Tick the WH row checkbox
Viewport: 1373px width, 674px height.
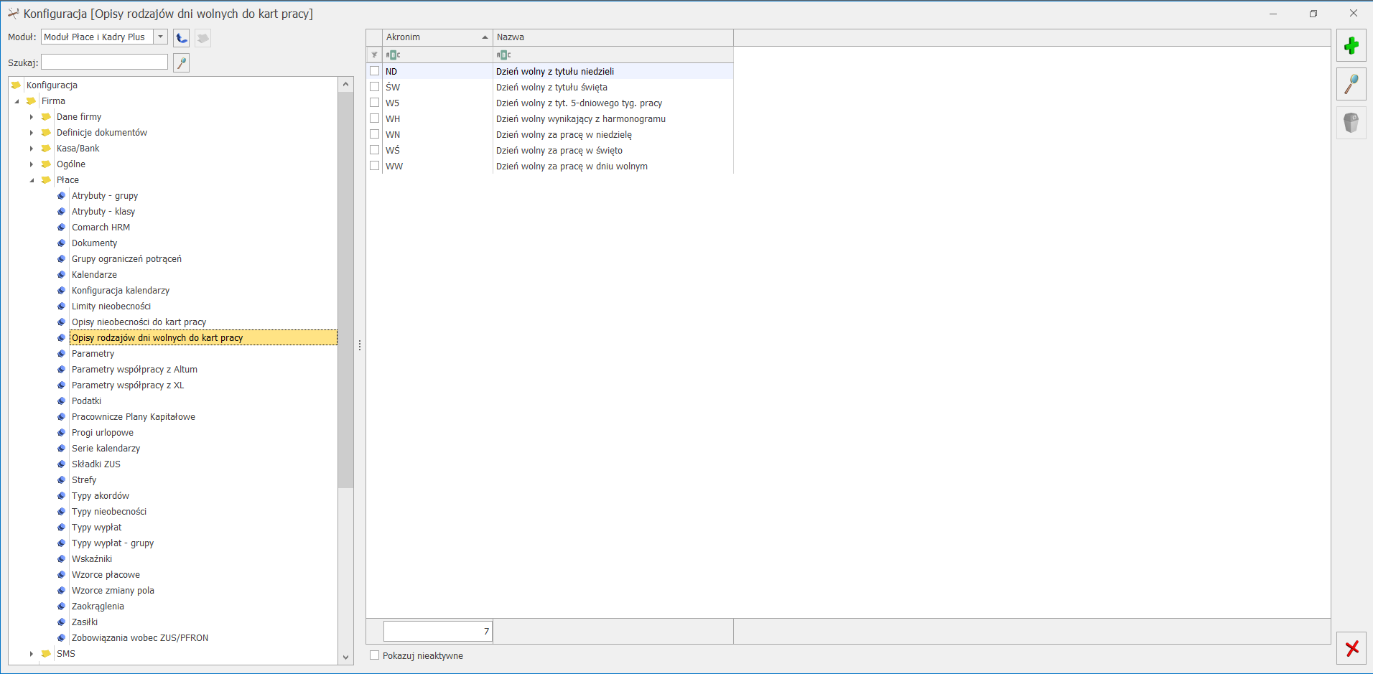coord(374,118)
